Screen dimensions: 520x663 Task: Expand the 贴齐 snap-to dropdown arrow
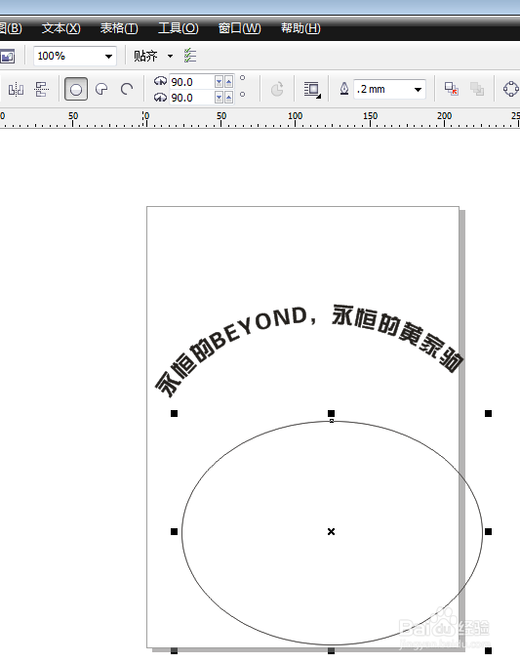point(170,56)
